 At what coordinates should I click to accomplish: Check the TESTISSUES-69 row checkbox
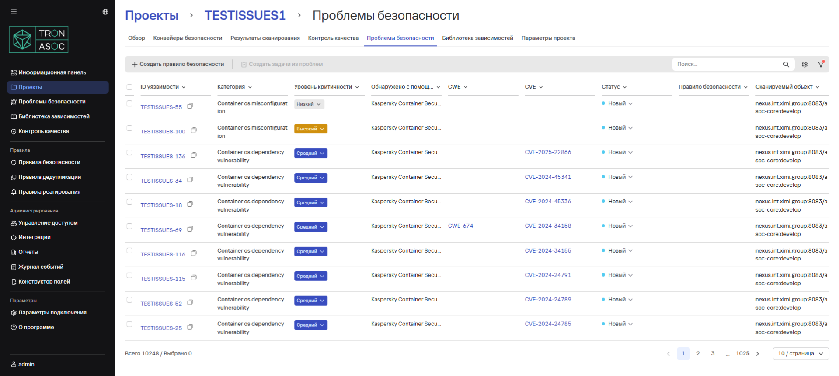click(129, 226)
